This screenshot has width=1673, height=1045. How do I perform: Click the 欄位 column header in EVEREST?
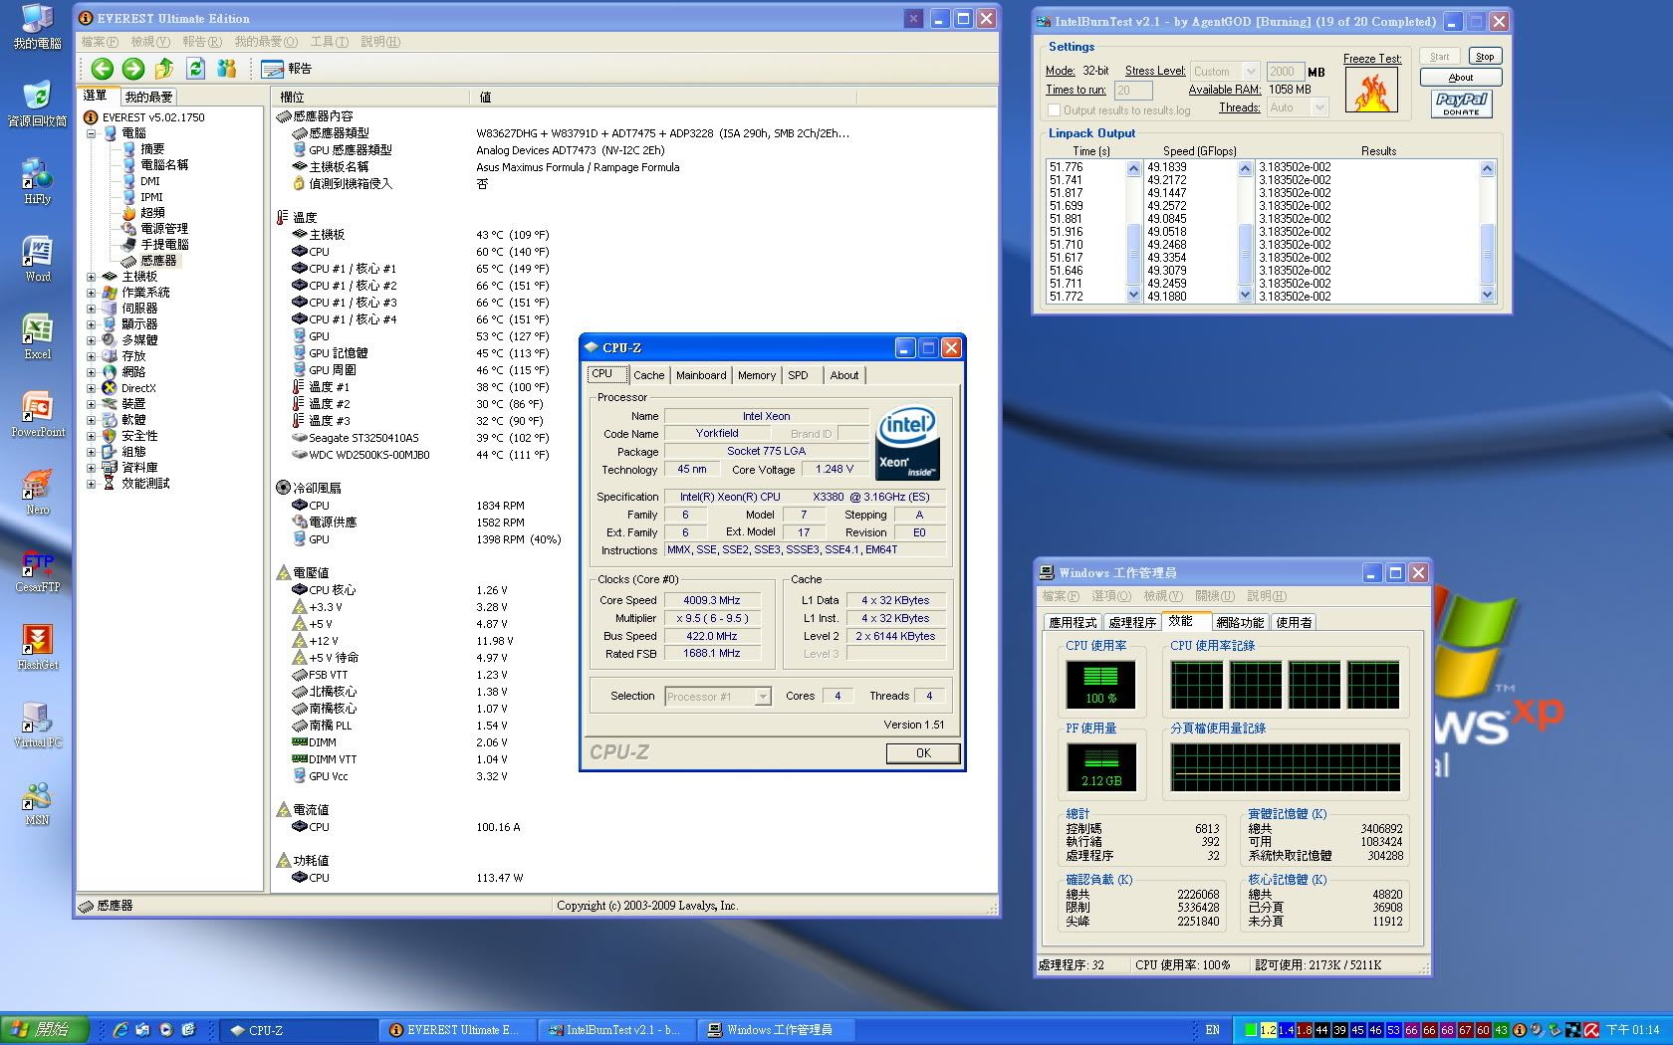click(369, 98)
